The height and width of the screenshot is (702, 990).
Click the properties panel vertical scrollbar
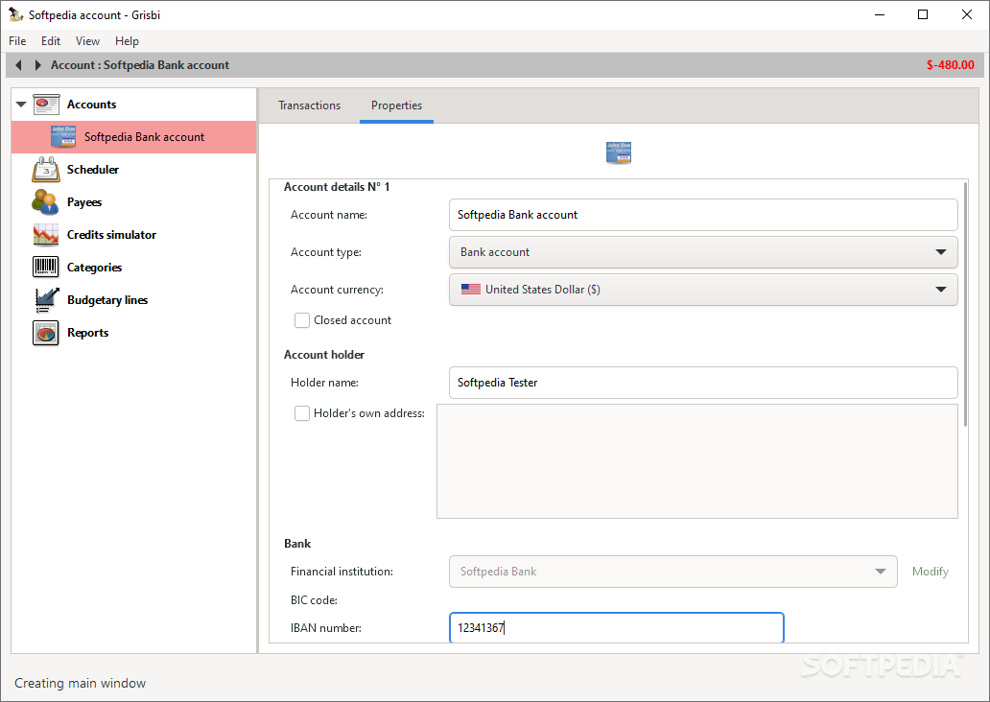[965, 305]
